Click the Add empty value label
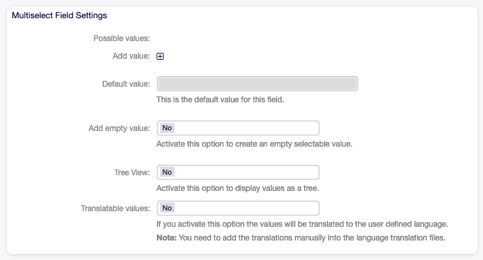Viewport: 483px width, 260px height. point(119,128)
